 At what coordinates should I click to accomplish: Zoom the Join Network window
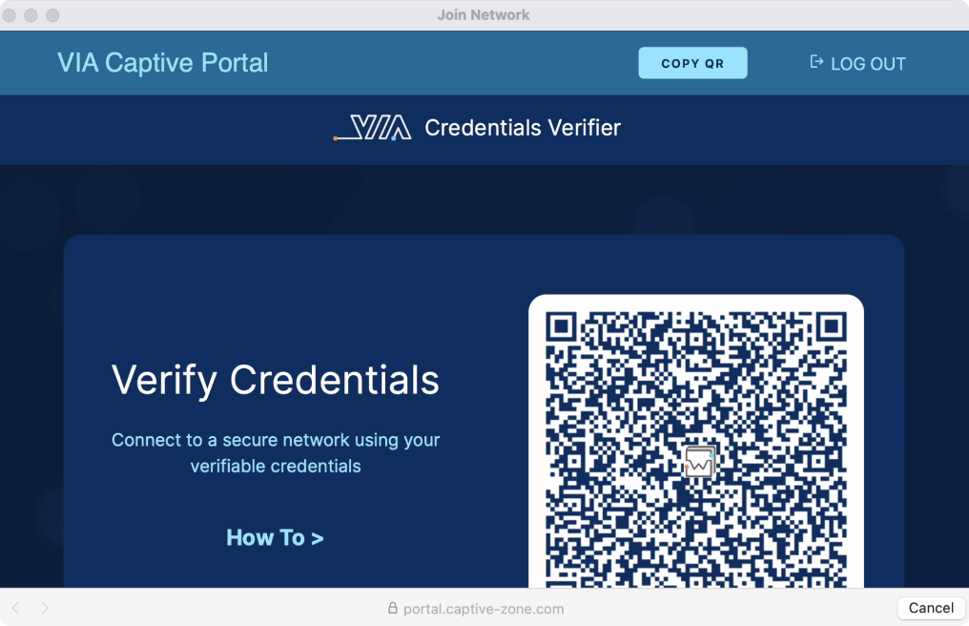point(52,15)
